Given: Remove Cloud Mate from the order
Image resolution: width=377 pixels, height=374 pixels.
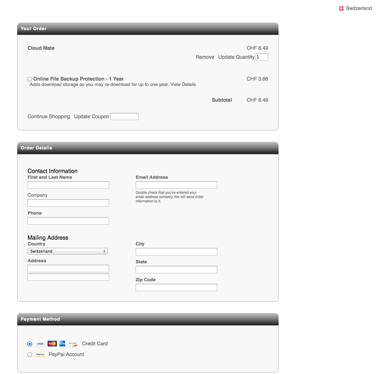Looking at the screenshot, I should [x=205, y=57].
